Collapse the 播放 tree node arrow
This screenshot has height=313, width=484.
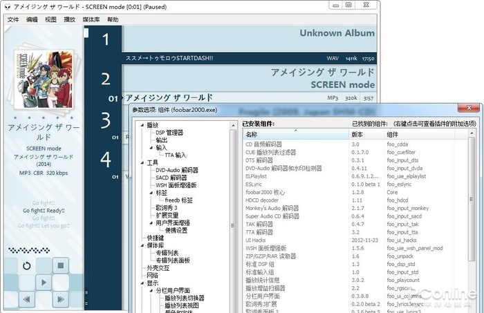click(x=142, y=125)
